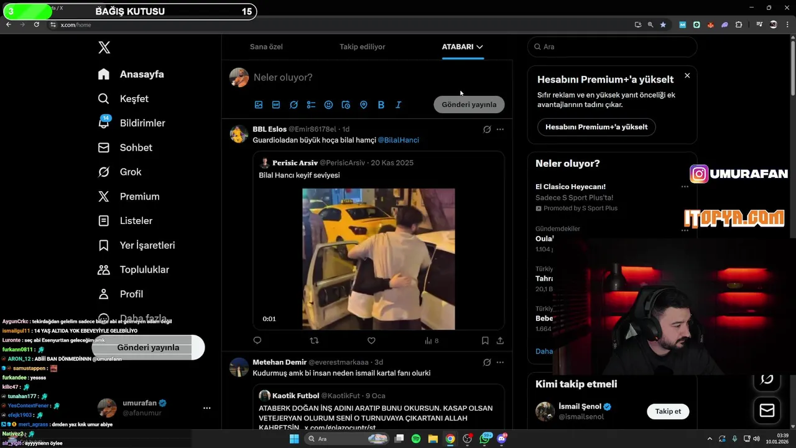
Task: Open Bildirimler notifications
Action: click(132, 123)
